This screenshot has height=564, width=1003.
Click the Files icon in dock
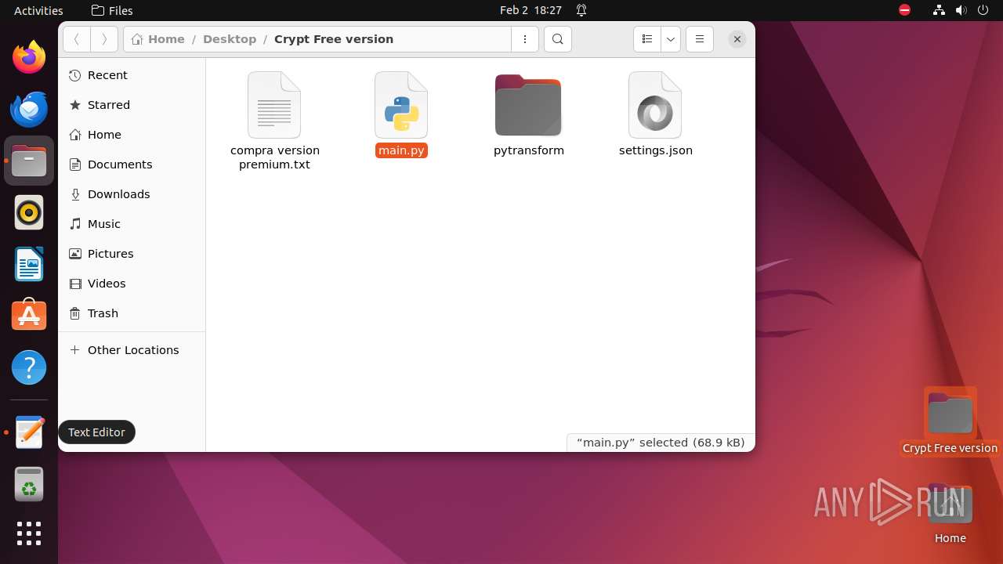tap(29, 161)
